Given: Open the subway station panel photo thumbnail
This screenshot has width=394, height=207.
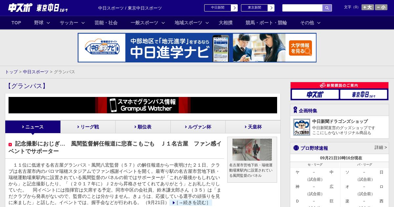Looking at the screenshot, I should click(x=252, y=149).
